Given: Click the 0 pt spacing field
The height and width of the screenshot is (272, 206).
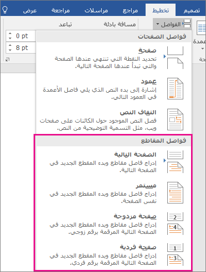Looking at the screenshot, I should point(21,36).
